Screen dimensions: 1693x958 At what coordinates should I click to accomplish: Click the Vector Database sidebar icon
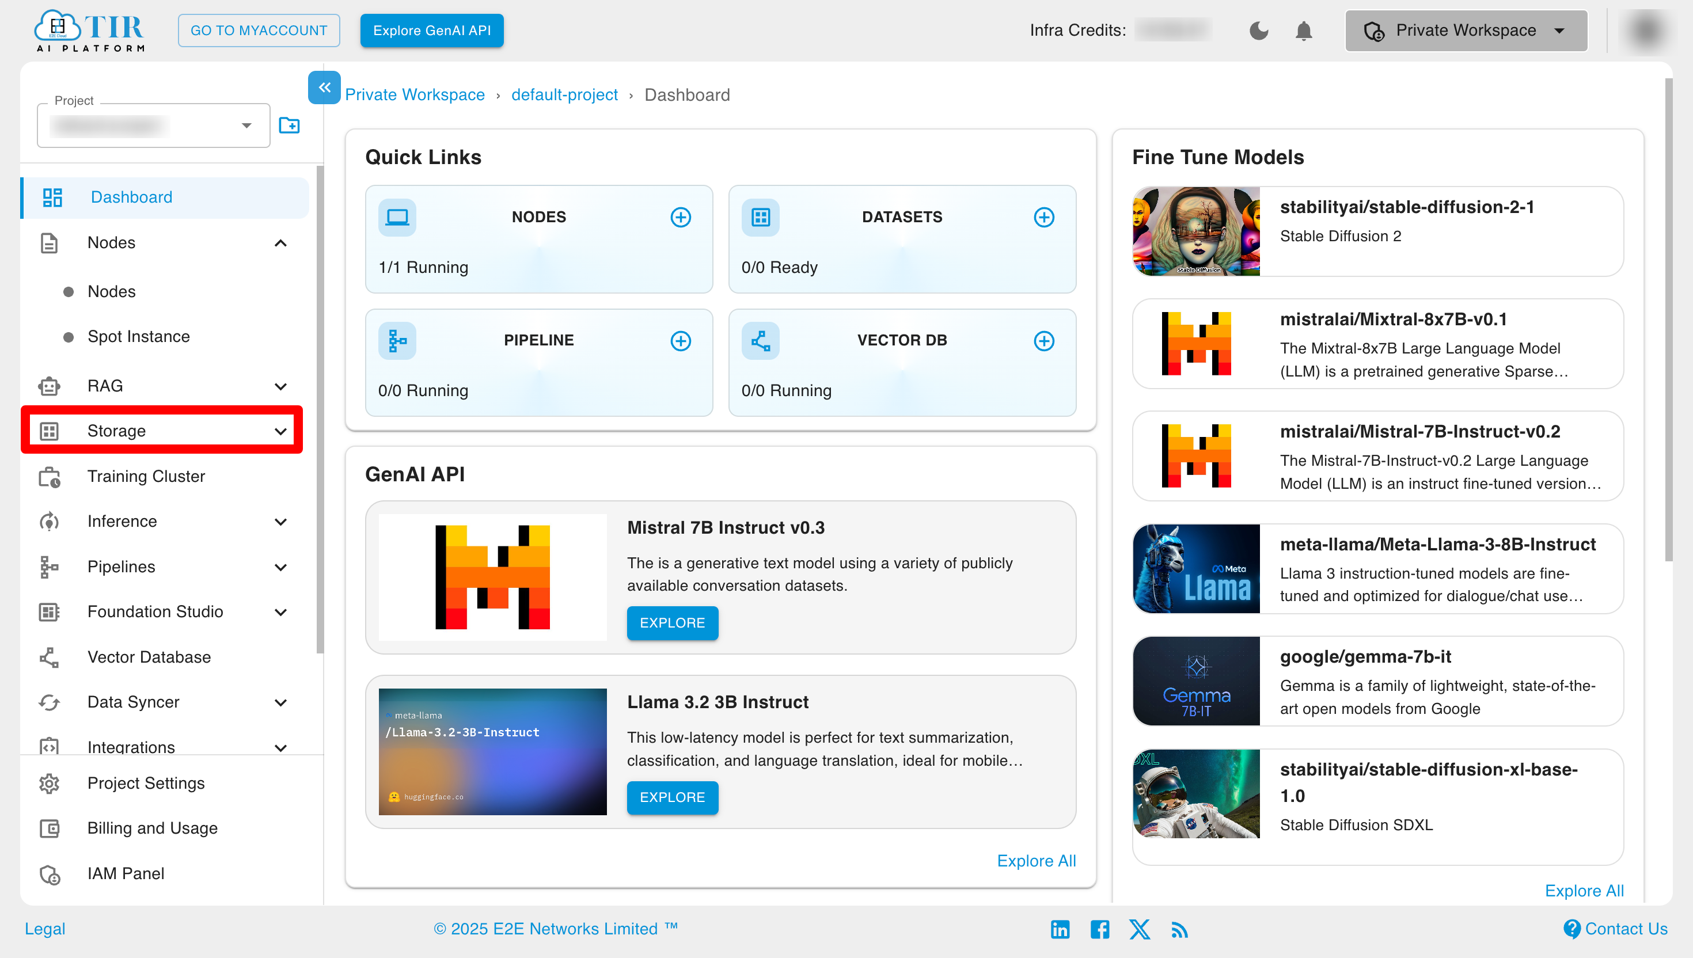(x=50, y=657)
